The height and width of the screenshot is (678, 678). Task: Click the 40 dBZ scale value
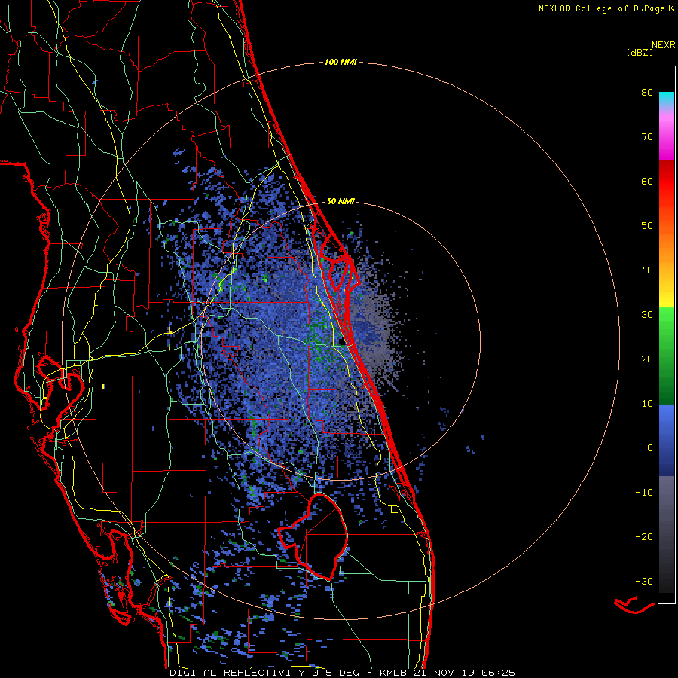(647, 270)
